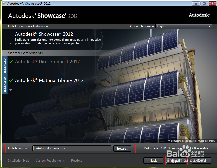Minimize the installer window
This screenshot has width=217, height=168.
(x=196, y=4)
